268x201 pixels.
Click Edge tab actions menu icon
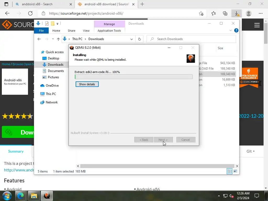point(6,4)
